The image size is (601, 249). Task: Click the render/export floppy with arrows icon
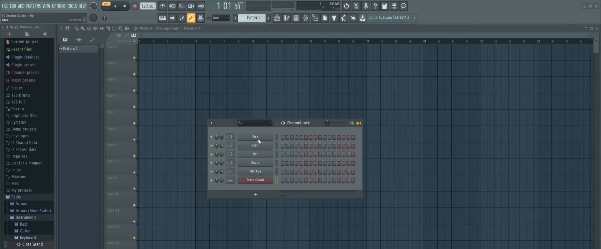(394, 6)
